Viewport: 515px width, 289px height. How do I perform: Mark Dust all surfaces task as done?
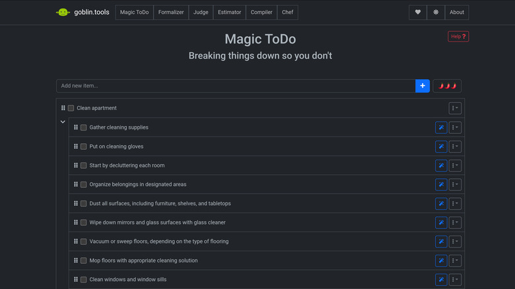tap(84, 204)
